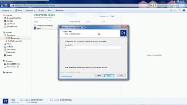Click the Computer icon in sidebar
187x105 pixels.
click(x=4, y=61)
